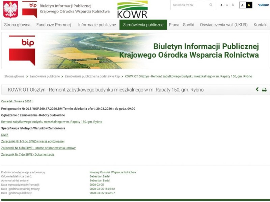This screenshot has height=202, width=270.
Task: Open Załącznik Nr 7 do SIWZ - Dokumentacja
Action: click(28, 155)
